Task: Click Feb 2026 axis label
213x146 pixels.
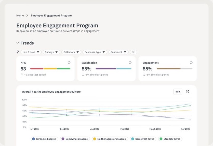Action: point(125,129)
